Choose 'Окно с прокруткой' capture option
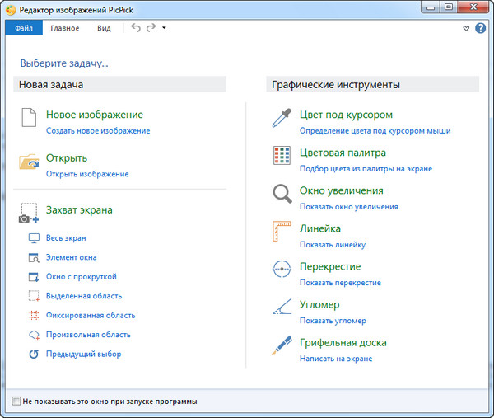The image size is (494, 418). tap(81, 276)
